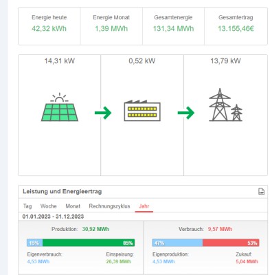Click the 13,79 kW grid feed reading
Image resolution: width=272 pixels, height=275 pixels.
click(225, 61)
